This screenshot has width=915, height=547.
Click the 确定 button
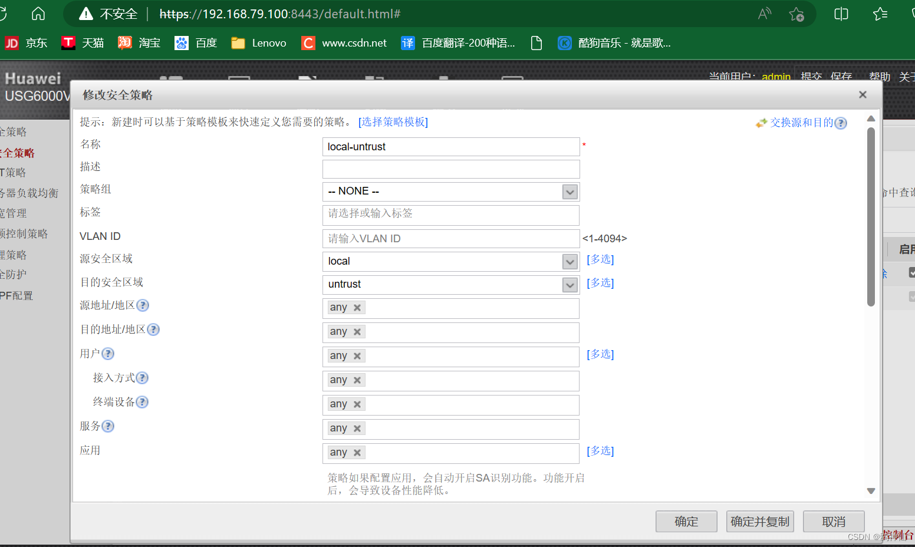click(x=686, y=522)
